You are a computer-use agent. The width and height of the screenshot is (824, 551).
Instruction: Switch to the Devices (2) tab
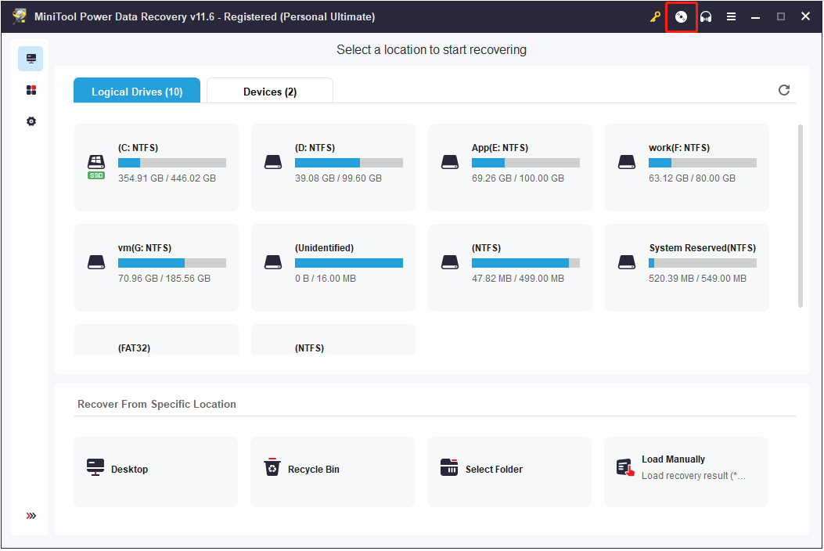coord(270,91)
